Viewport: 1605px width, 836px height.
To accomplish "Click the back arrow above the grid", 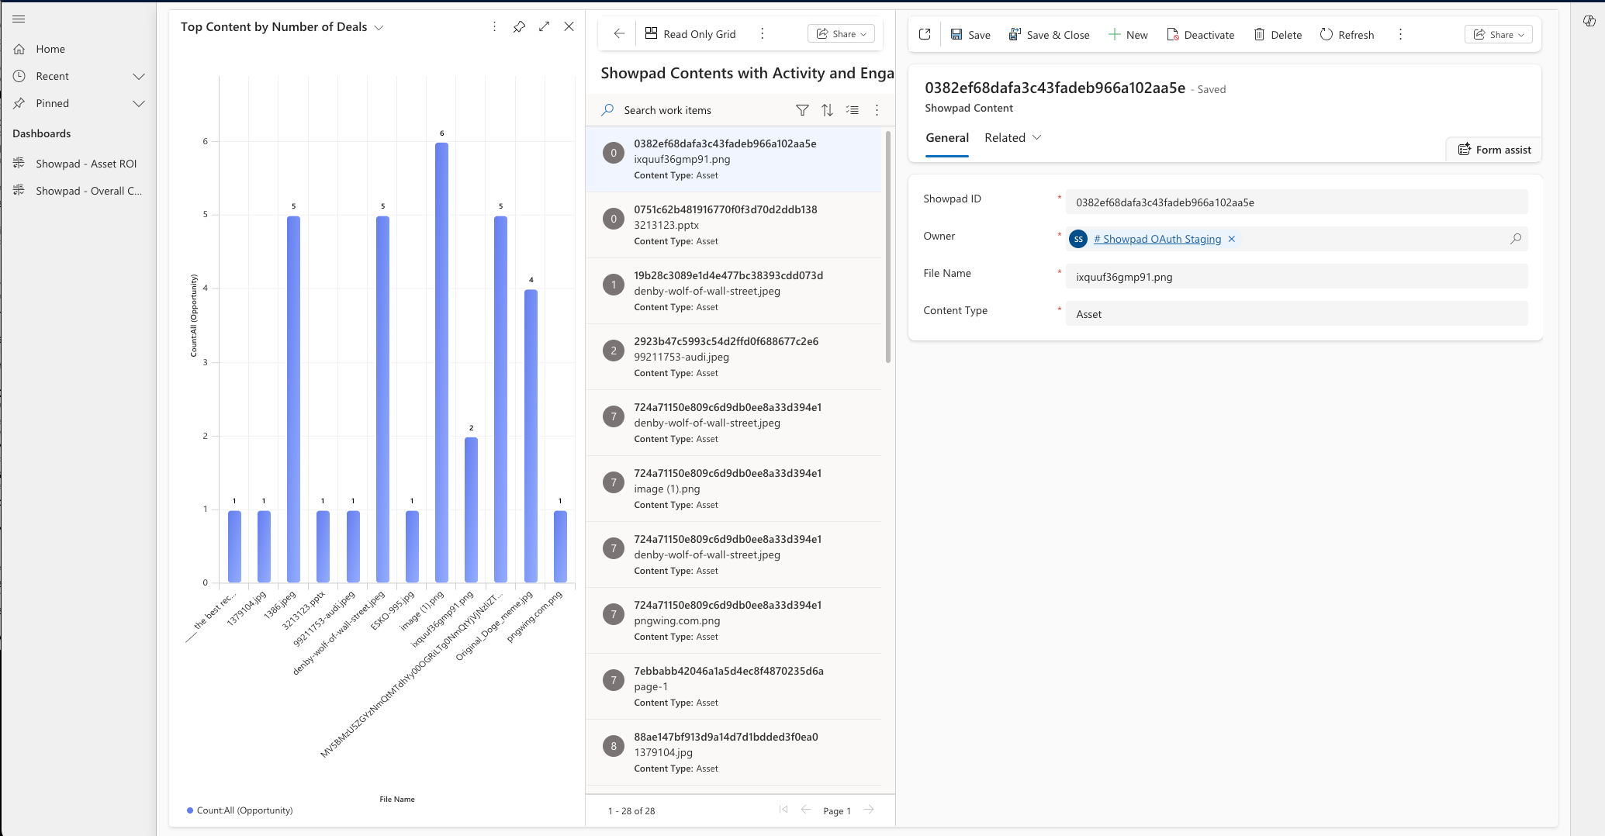I will point(618,33).
